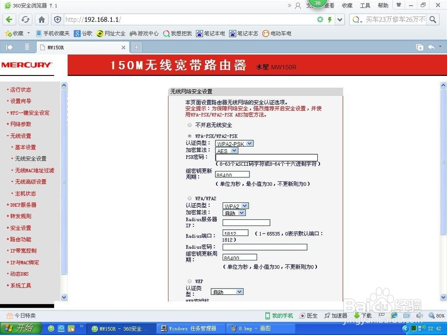Open the user account icon in title bar

(x=298, y=5)
